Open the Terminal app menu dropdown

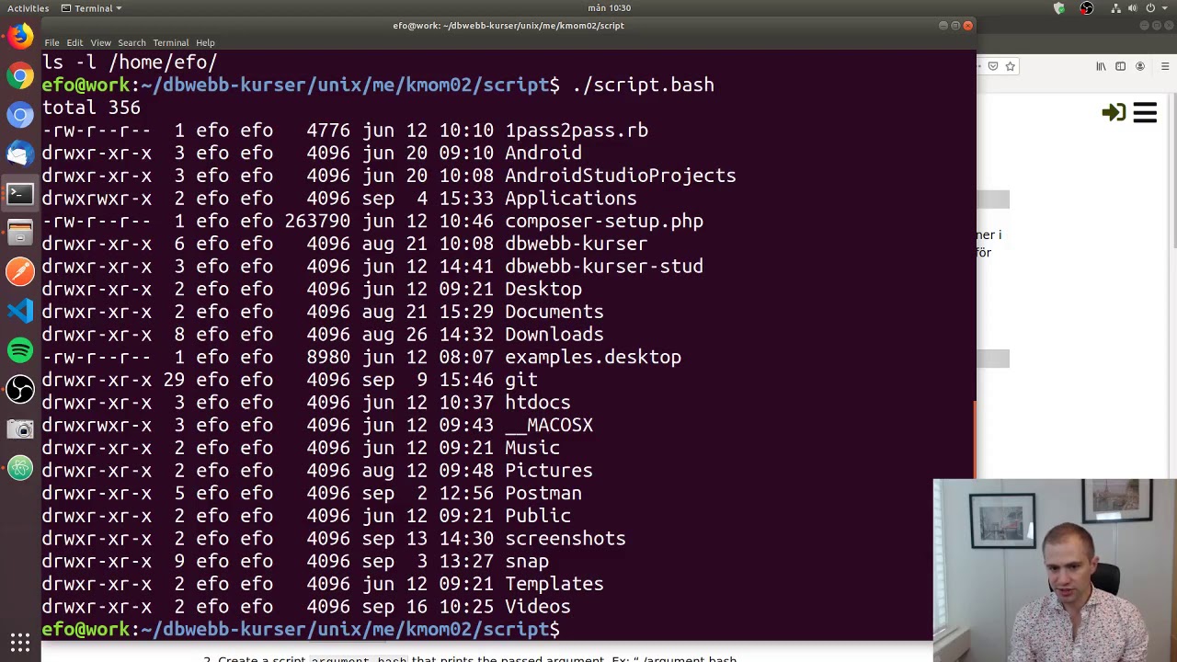click(x=91, y=8)
